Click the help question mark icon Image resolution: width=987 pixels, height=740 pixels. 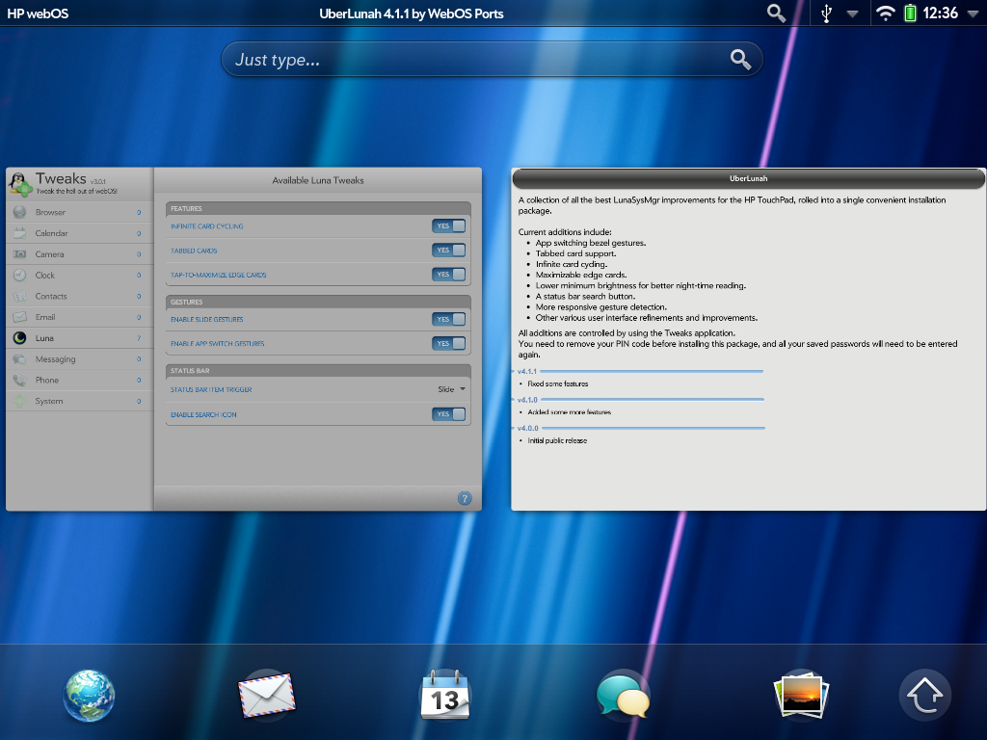click(x=465, y=498)
